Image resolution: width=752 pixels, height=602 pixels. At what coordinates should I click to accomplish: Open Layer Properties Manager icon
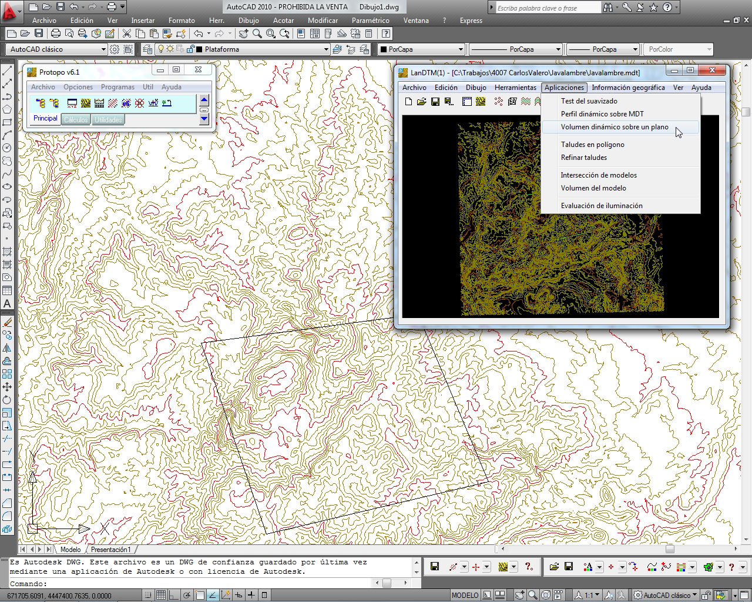click(x=147, y=49)
